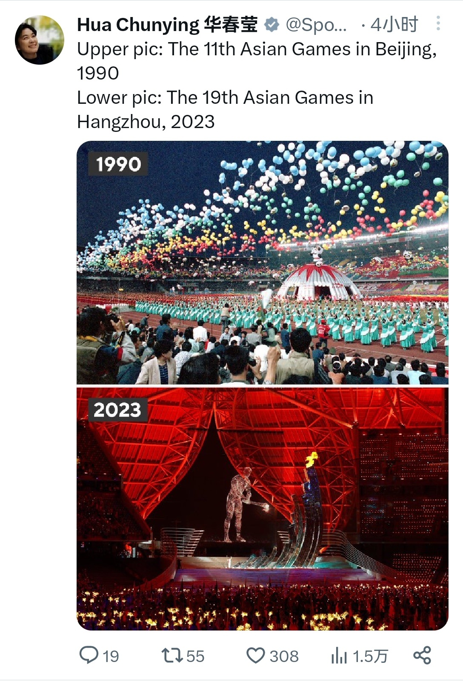The width and height of the screenshot is (463, 682).
Task: Click the tweet text about 11th Asian Games
Action: [257, 61]
